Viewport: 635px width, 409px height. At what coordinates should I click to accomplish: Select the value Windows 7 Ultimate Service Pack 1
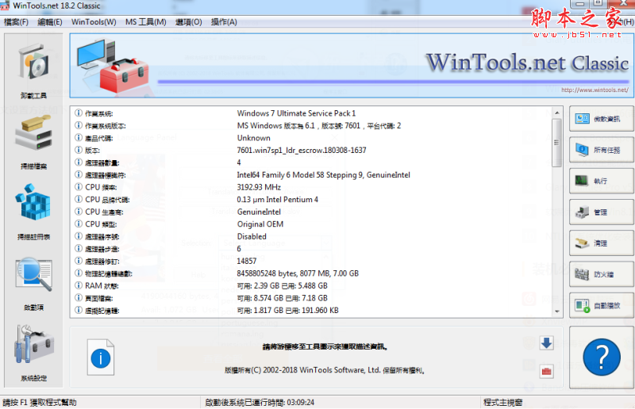[296, 113]
